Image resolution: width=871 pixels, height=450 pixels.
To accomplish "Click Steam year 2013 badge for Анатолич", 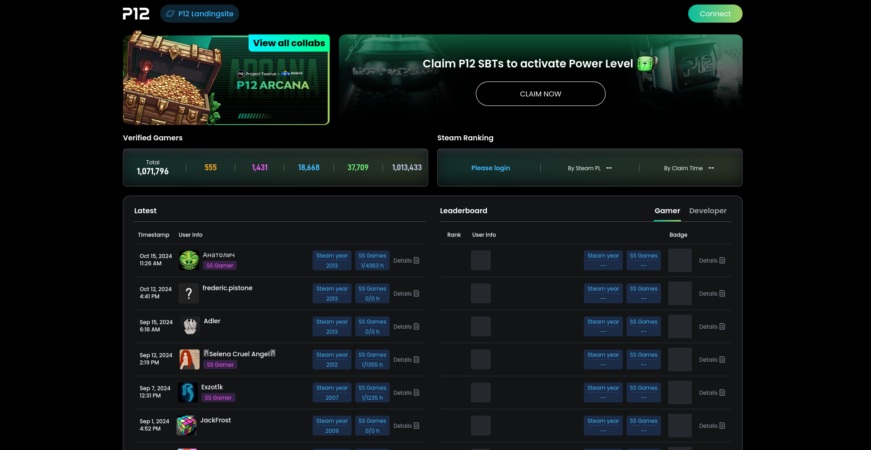I will click(332, 260).
